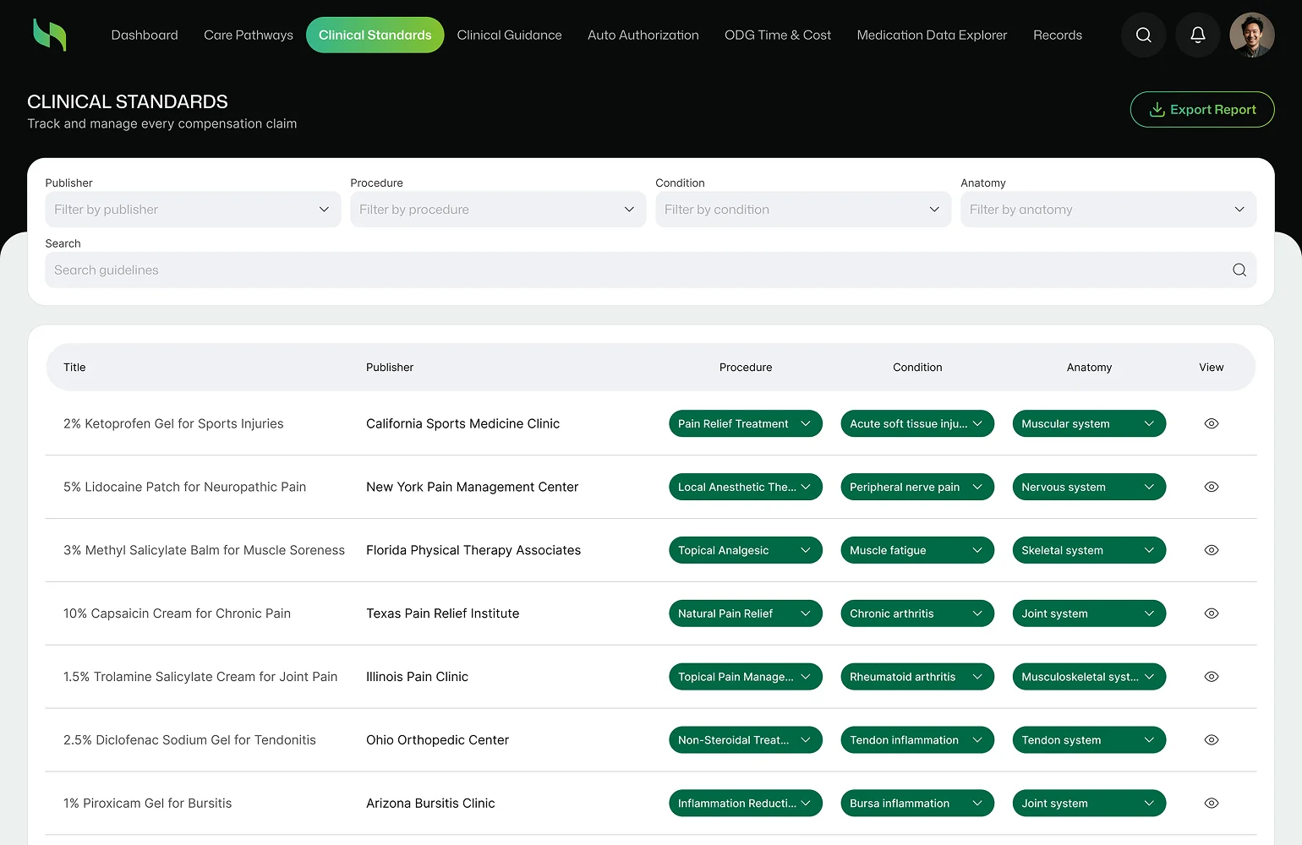Click the Export Report button
Viewport: 1302px width, 845px height.
tap(1202, 109)
